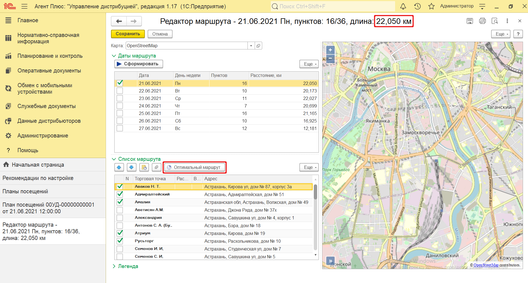Viewport: 528px width, 283px height.
Task: Open the Карта dropdown arrow
Action: click(x=251, y=46)
